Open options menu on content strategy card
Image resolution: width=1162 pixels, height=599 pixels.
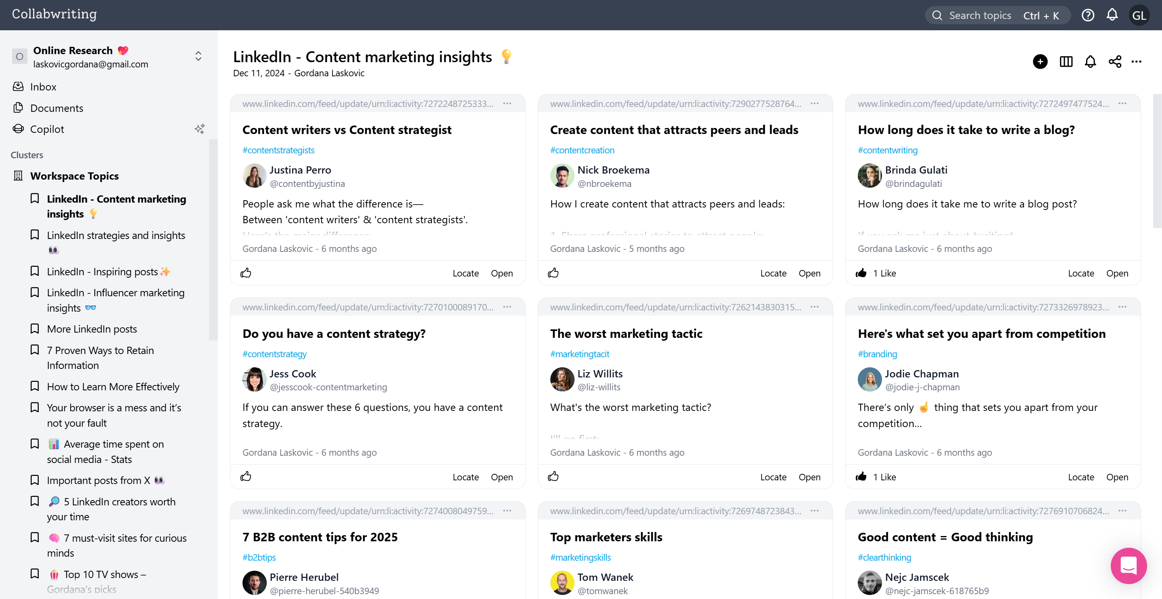507,307
